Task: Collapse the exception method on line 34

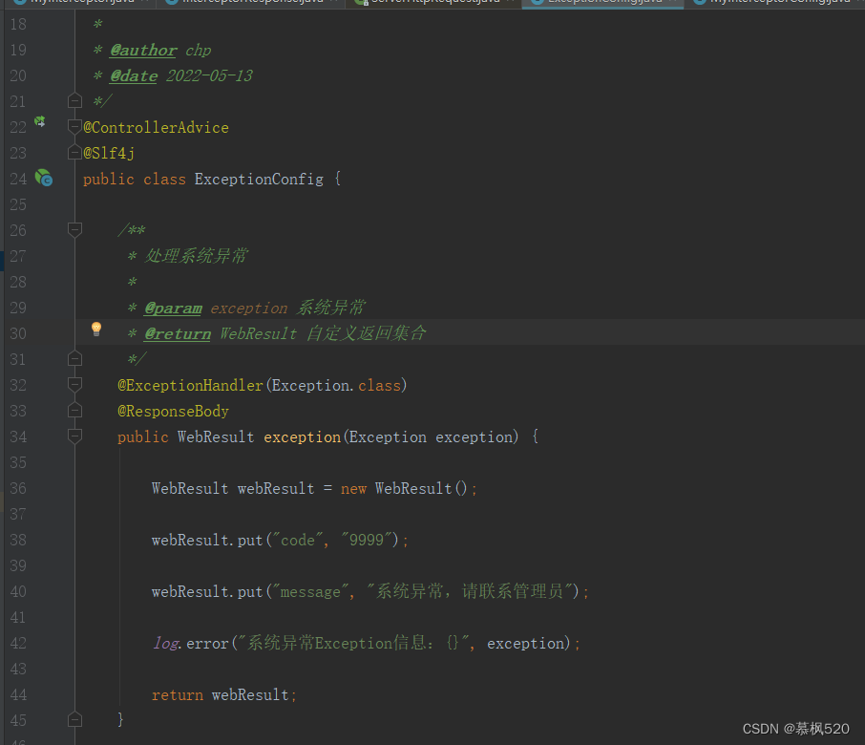Action: coord(74,436)
